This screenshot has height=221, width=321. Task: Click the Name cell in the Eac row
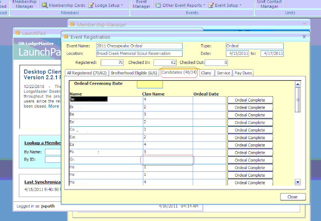point(106,137)
